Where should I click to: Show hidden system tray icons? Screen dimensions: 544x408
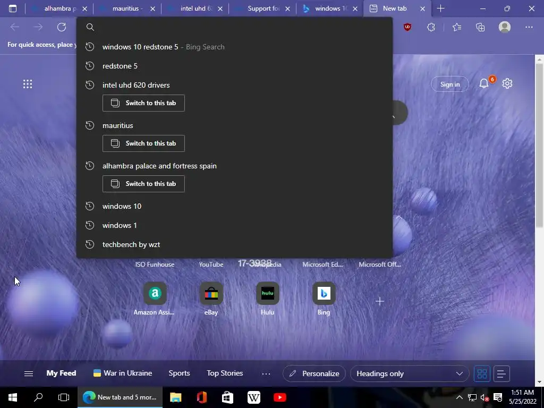[x=459, y=397]
